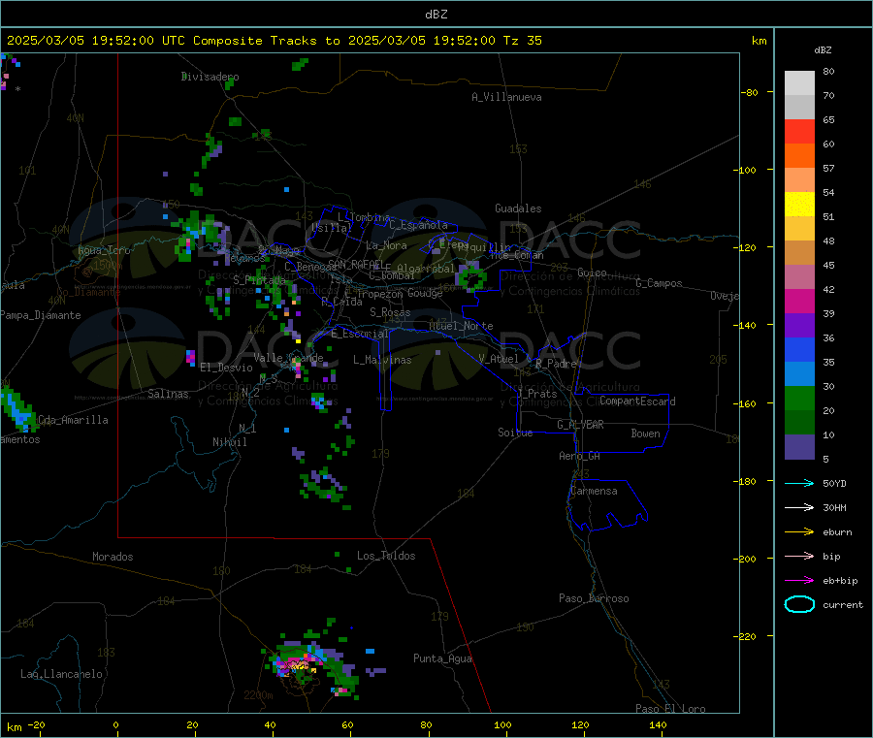Click the 'km' unit label at top-right
This screenshot has height=738, width=873.
759,41
